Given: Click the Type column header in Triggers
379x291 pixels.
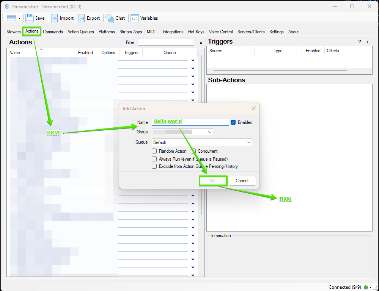Looking at the screenshot, I should point(278,51).
